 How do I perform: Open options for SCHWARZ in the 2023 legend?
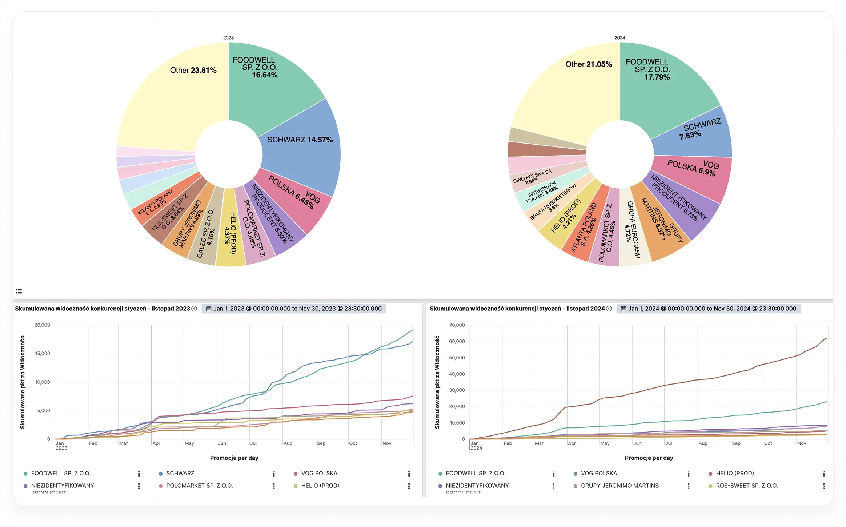pyautogui.click(x=274, y=474)
